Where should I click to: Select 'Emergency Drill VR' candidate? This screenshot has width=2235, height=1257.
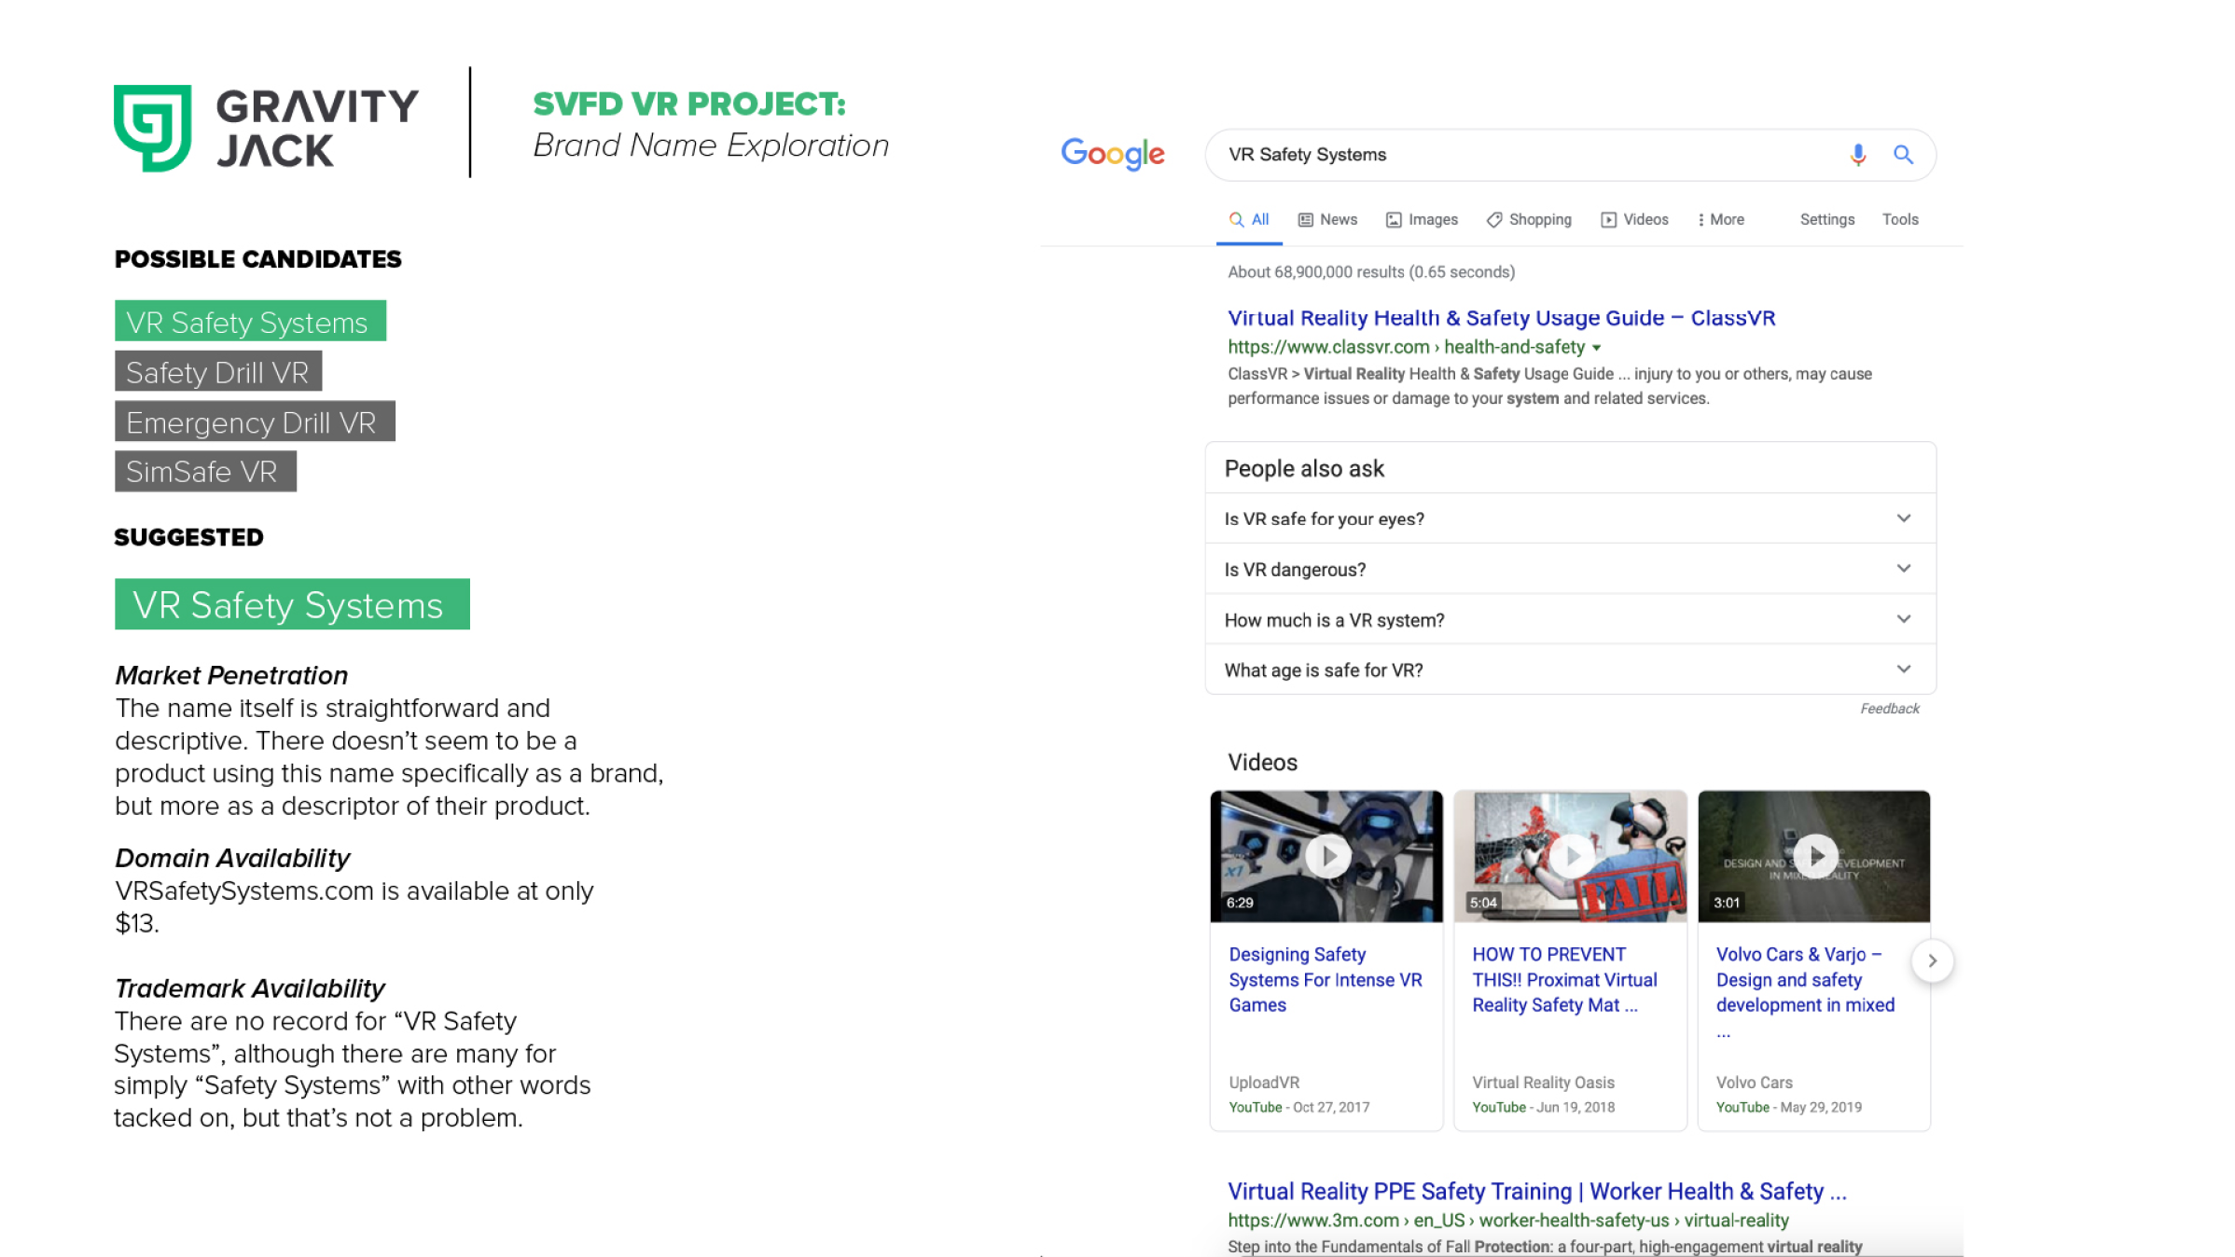click(x=255, y=421)
